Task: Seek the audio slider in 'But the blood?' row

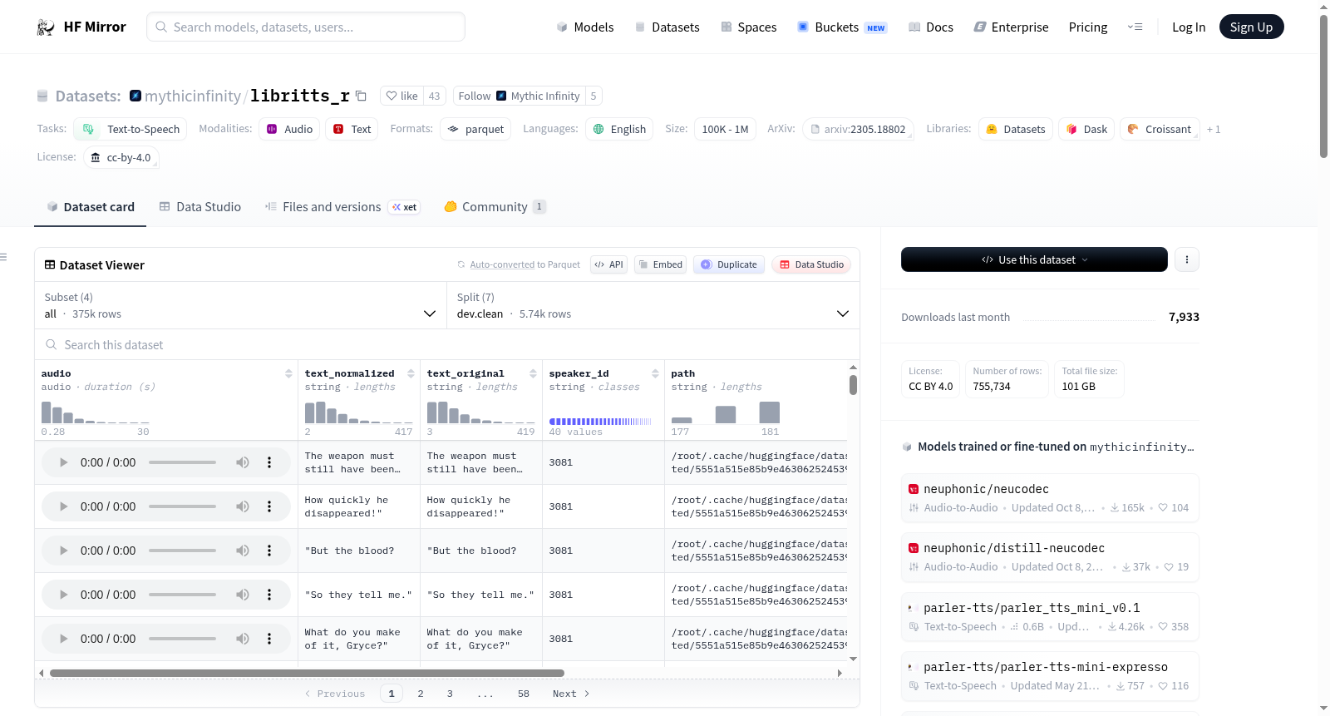Action: pos(183,551)
